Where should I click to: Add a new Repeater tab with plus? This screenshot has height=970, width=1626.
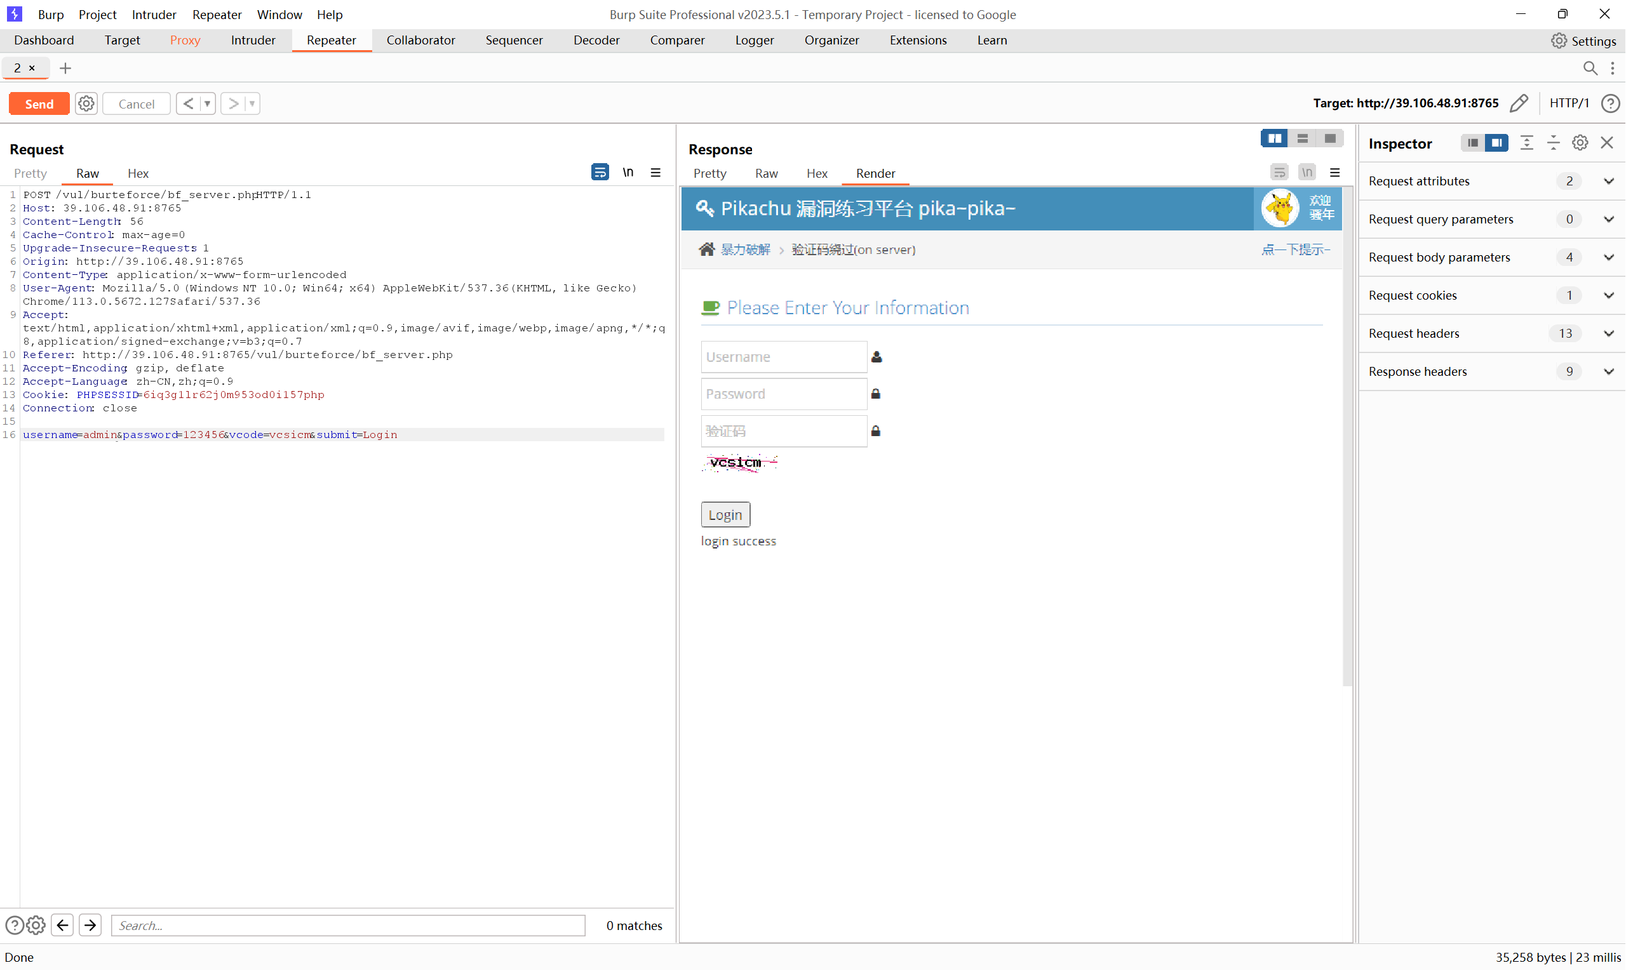[65, 68]
